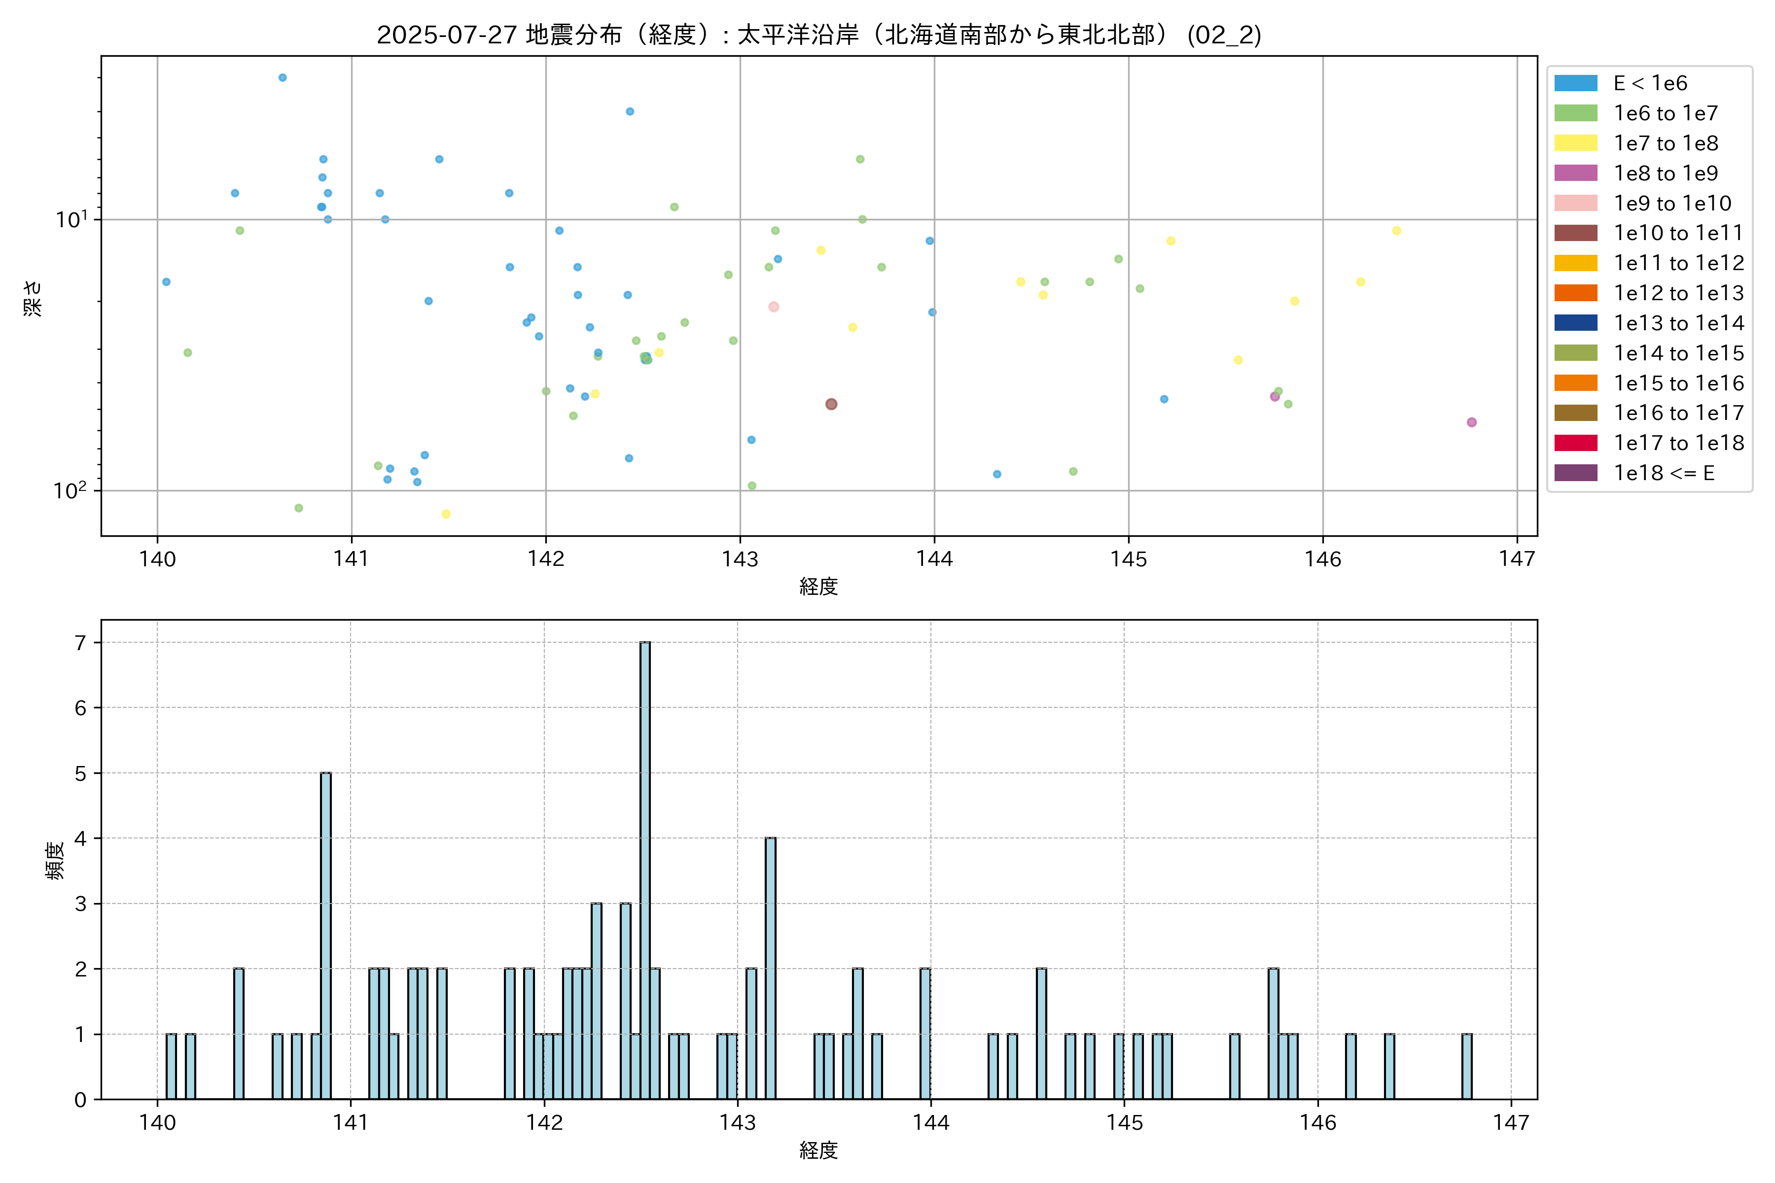Click the purple scatter point near longitude 146.8
Viewport: 1775px width, 1183px height.
[1472, 422]
